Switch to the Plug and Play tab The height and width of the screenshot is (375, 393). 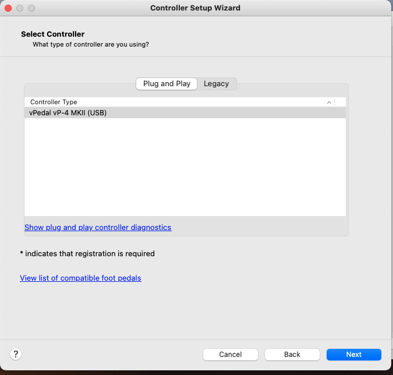coord(167,84)
